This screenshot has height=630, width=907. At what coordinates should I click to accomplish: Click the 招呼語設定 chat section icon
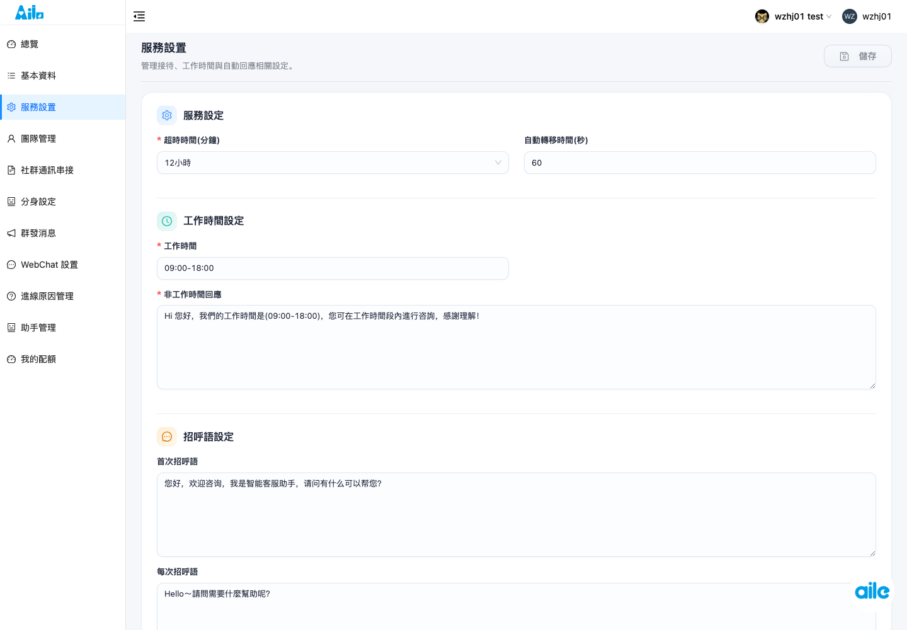167,437
